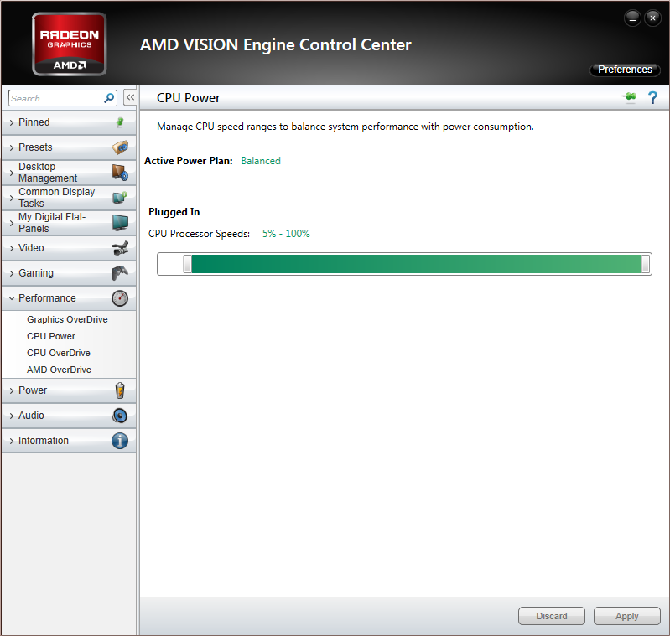Expand the Gaming section chevron

[12, 274]
